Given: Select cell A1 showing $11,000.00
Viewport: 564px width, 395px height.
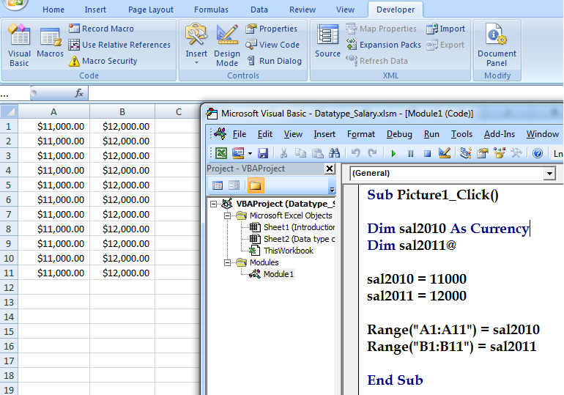Looking at the screenshot, I should pyautogui.click(x=53, y=126).
